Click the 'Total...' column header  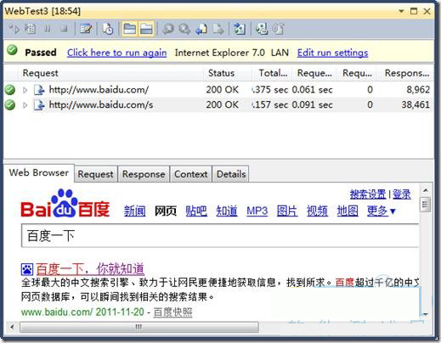click(273, 73)
